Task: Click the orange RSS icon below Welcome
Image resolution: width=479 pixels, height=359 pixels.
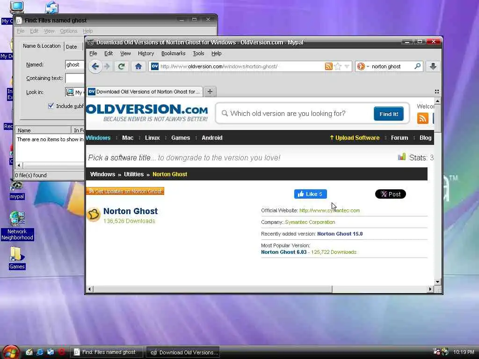Action: tap(423, 118)
